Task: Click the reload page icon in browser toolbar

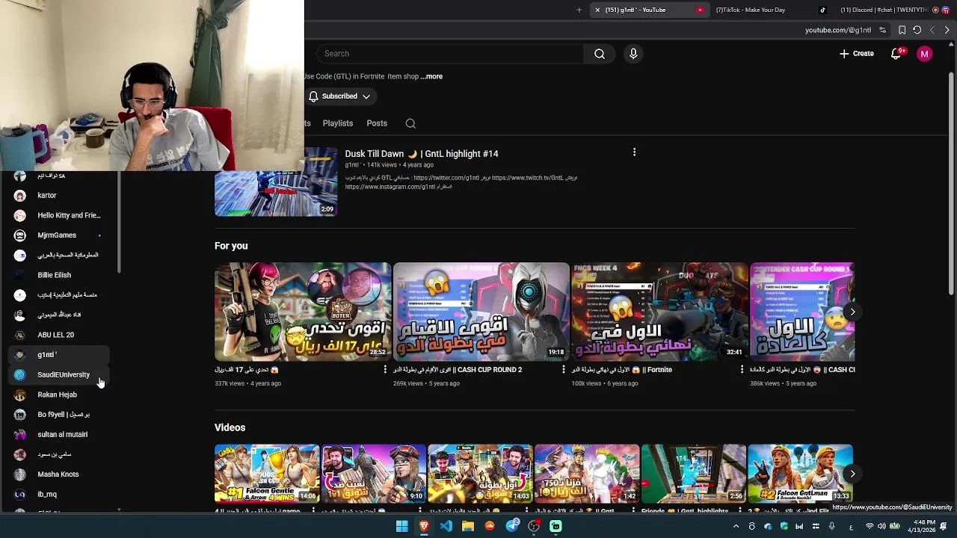Action: pos(917,30)
